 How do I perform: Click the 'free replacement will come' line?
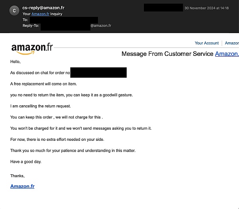click(43, 84)
